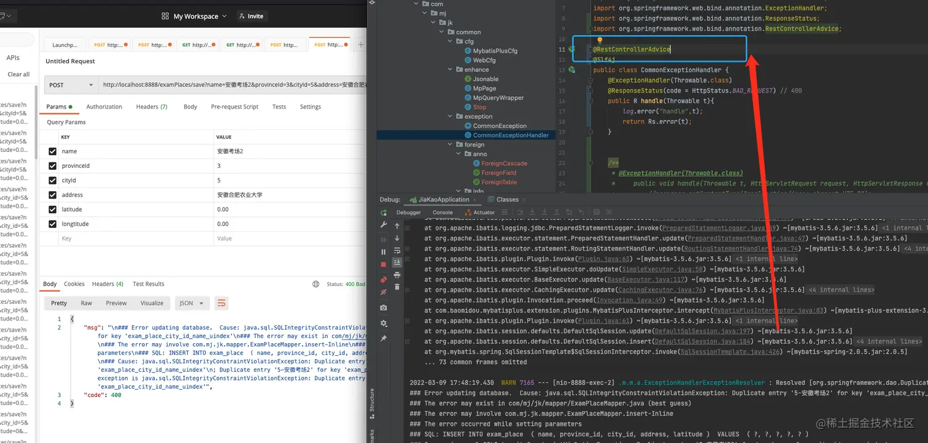Click globe network icon beside Status
This screenshot has width=928, height=443.
[315, 284]
